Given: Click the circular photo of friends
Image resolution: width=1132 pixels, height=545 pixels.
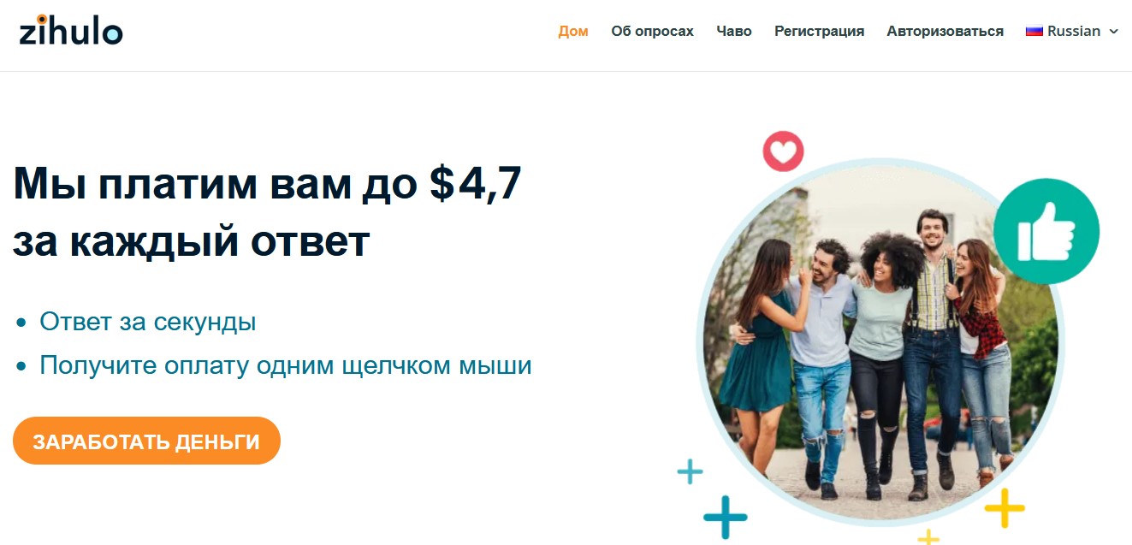Looking at the screenshot, I should coord(880,341).
